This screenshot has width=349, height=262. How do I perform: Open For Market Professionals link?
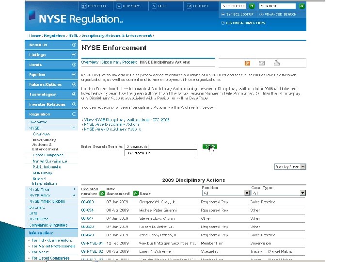pos(53,246)
